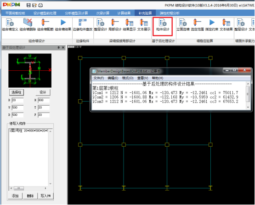Open 局部设计 tool
Screen dimensions: 255x205
[x=115, y=25]
